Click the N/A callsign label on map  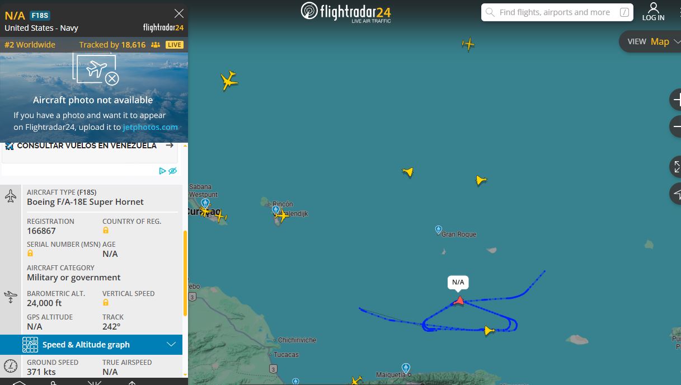tap(458, 282)
